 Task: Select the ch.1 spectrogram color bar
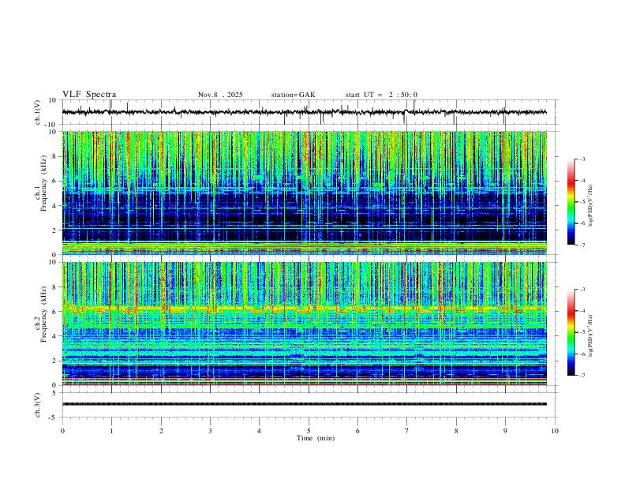(x=571, y=202)
